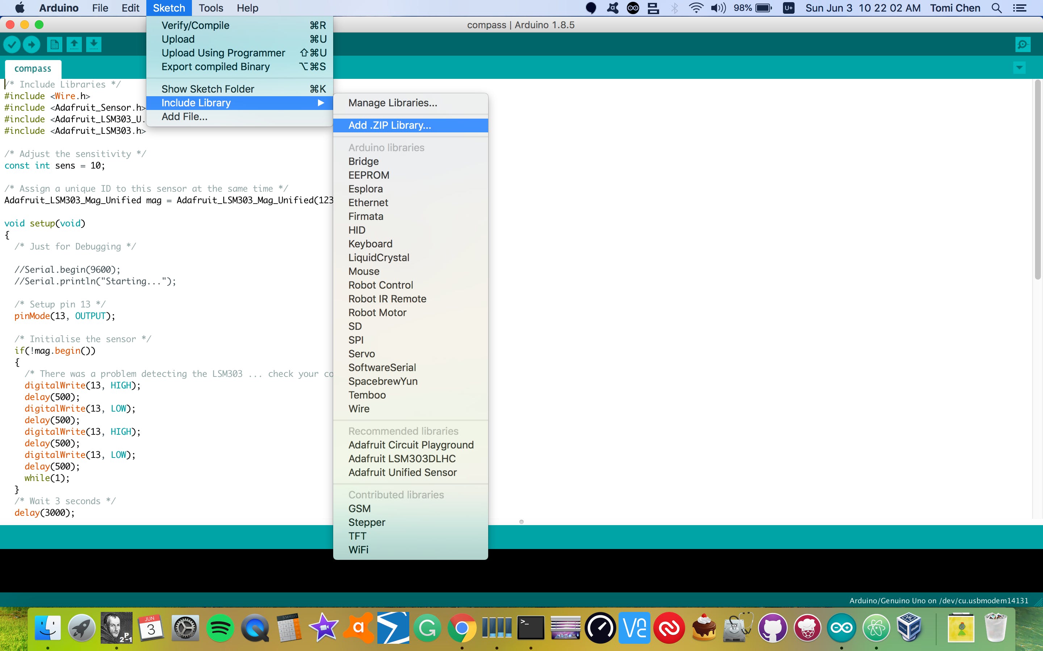Select the Wire library from the list
This screenshot has width=1043, height=651.
click(359, 408)
